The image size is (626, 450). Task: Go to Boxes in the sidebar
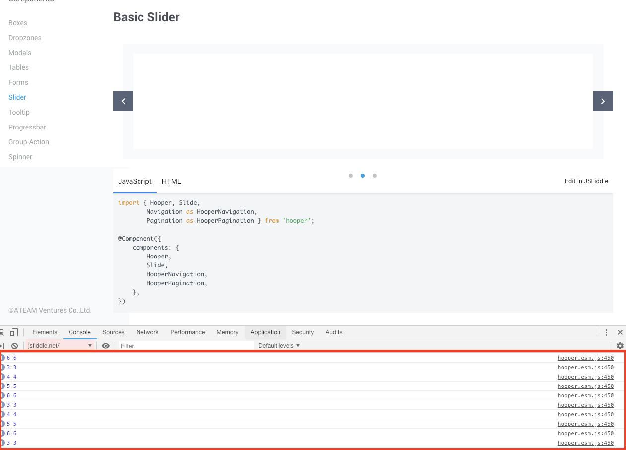pyautogui.click(x=18, y=23)
